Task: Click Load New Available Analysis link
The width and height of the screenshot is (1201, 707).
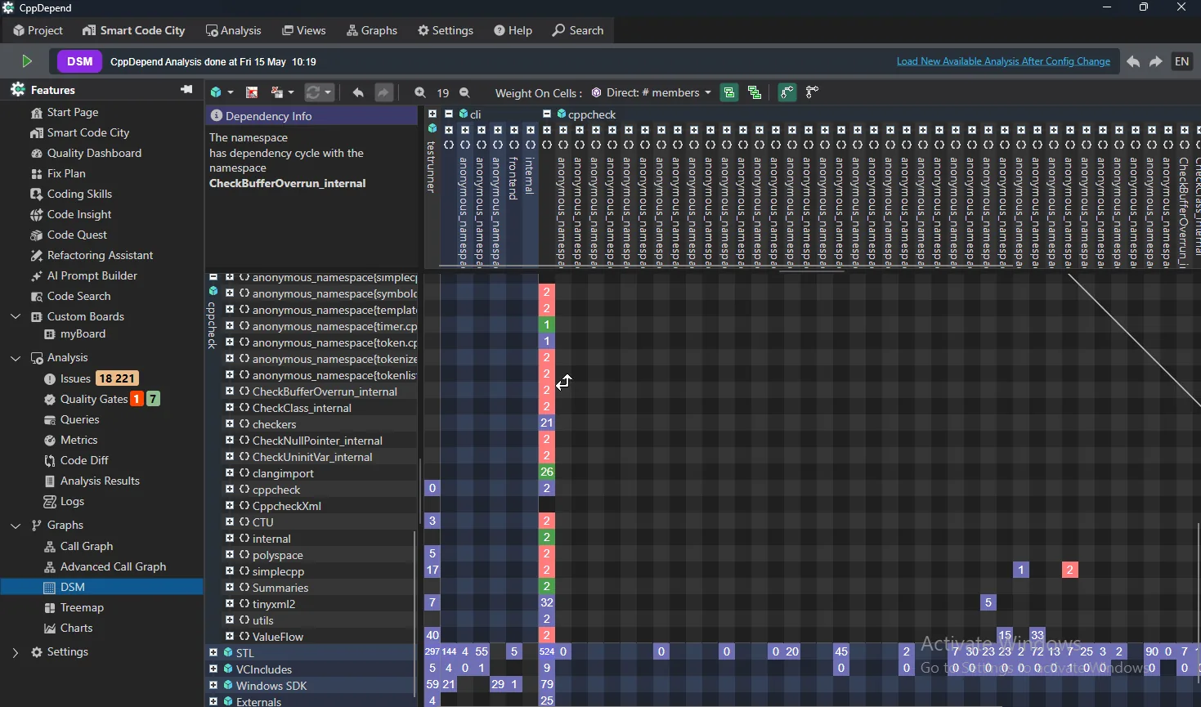Action: click(1003, 61)
